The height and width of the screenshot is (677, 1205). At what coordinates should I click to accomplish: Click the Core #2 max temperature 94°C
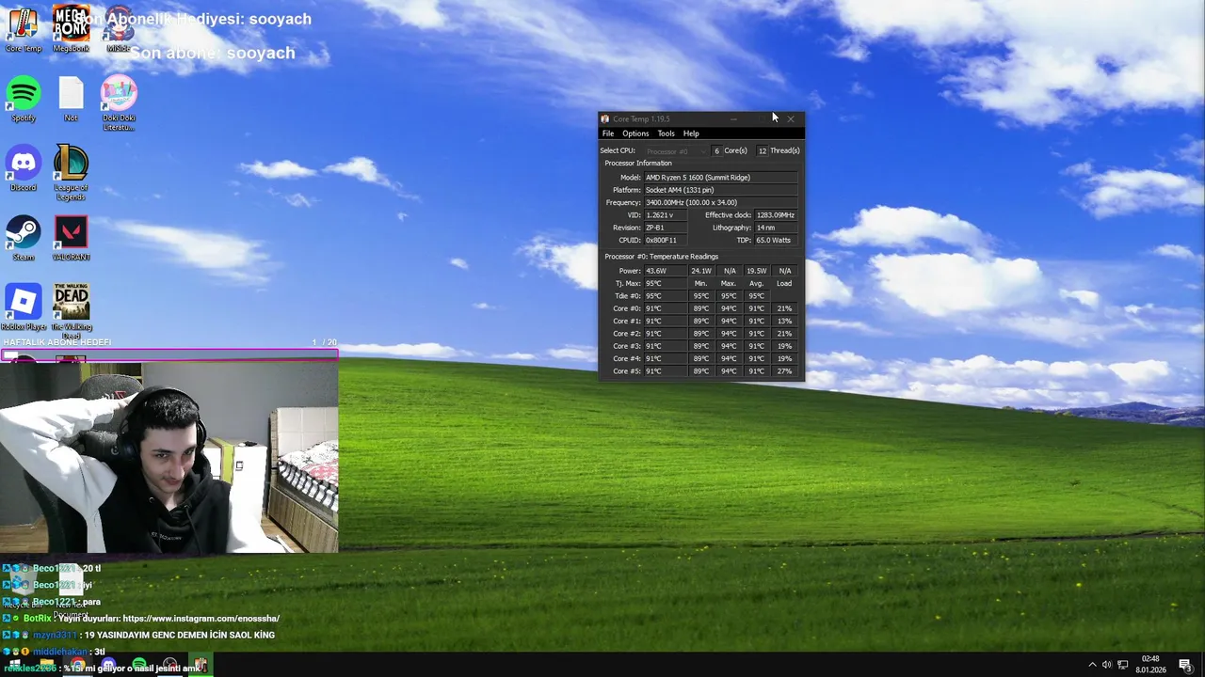(x=729, y=334)
